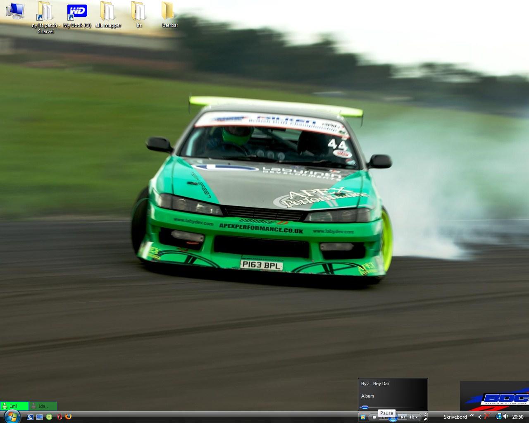Open the 'alle mapper' folder

pos(108,15)
